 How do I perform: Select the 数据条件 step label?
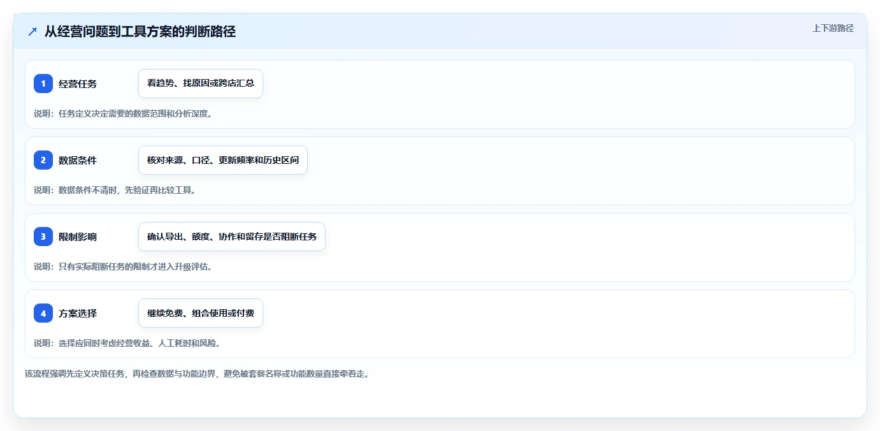pos(78,160)
